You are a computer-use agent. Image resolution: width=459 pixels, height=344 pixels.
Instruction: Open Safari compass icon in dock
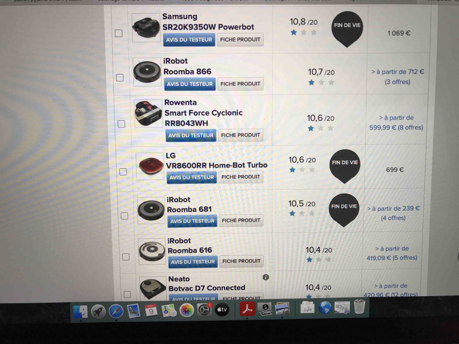coord(116,310)
